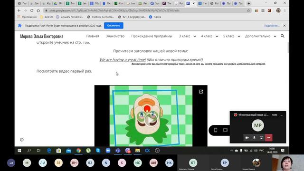Click Отключить Flash Player button

click(x=114, y=26)
